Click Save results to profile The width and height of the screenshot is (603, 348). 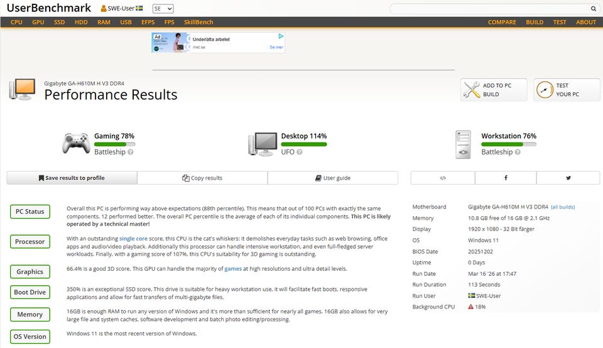point(72,178)
